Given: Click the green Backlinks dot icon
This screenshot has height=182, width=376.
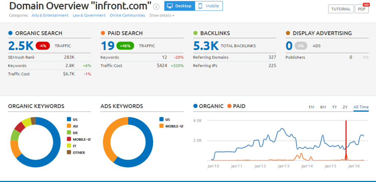Looking at the screenshot, I should (195, 33).
